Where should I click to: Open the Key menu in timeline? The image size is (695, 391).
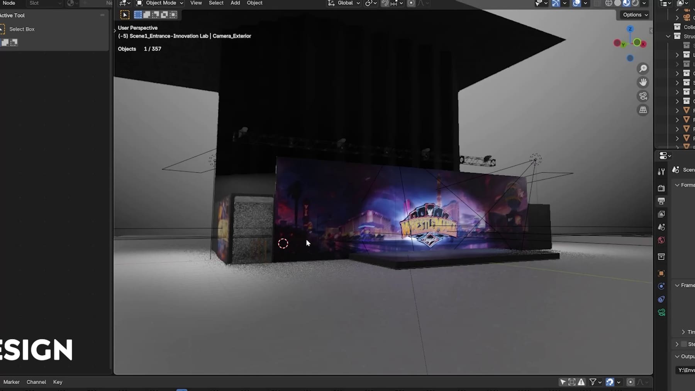click(x=58, y=382)
